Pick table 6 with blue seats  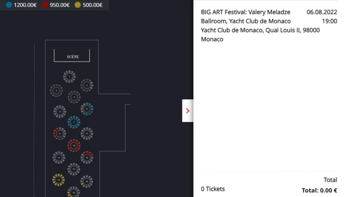87,109
